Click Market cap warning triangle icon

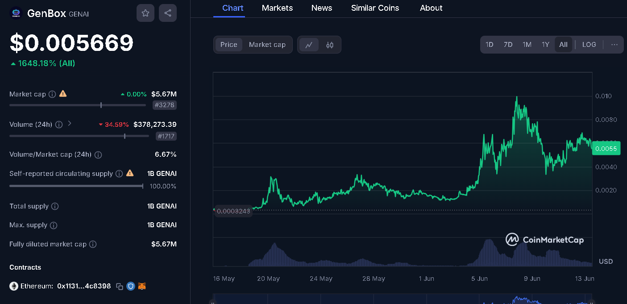click(x=63, y=94)
